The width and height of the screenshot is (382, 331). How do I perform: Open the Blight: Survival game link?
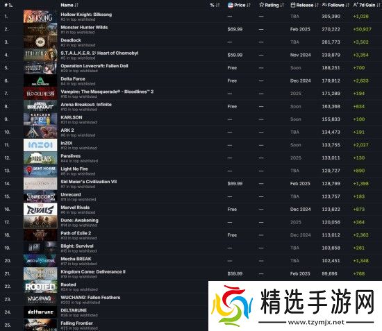click(77, 246)
